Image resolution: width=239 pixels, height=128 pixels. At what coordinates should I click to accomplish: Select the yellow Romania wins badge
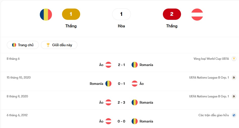[x=71, y=14]
